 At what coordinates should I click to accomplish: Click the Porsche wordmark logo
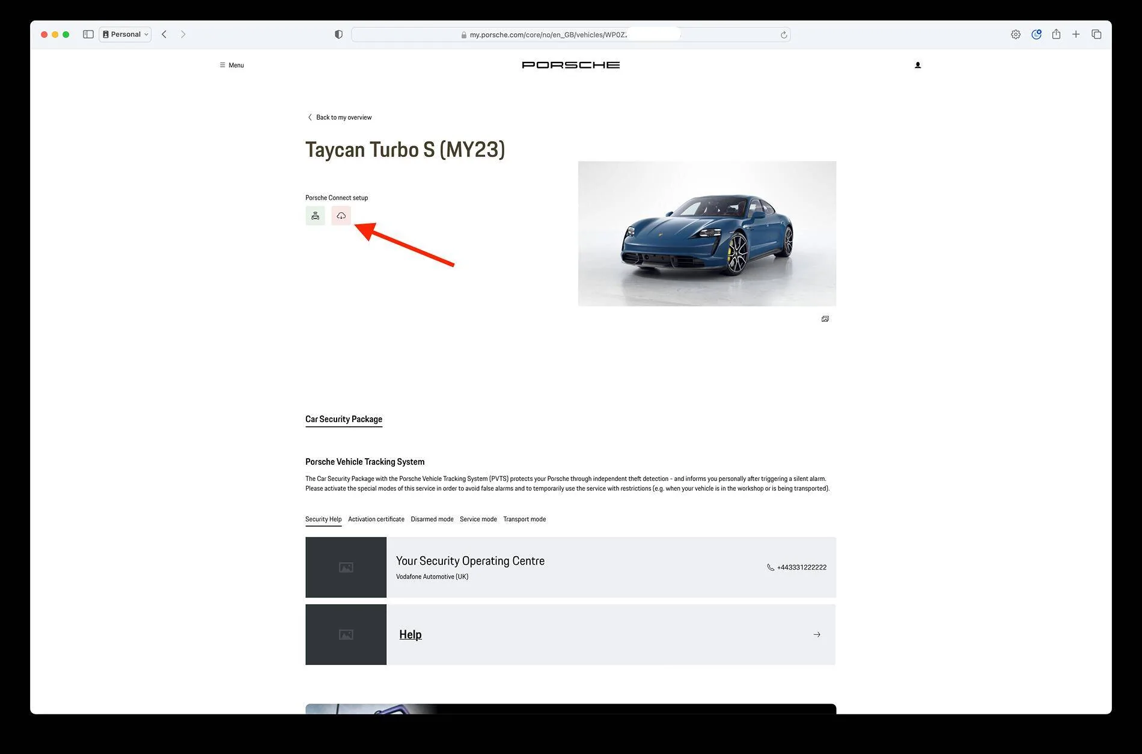coord(571,65)
